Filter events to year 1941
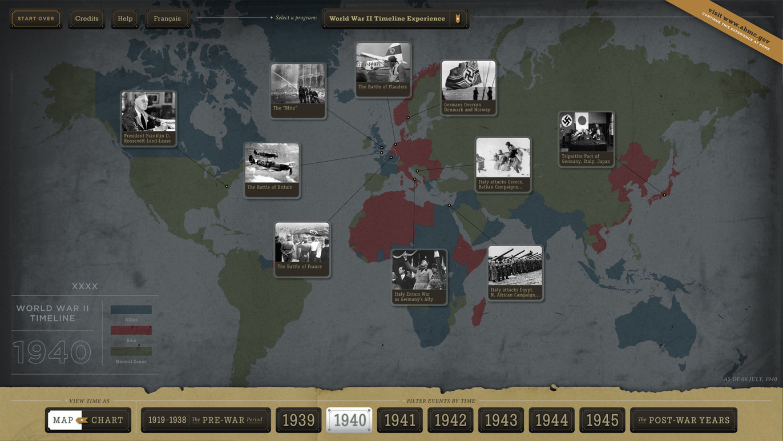 399,420
